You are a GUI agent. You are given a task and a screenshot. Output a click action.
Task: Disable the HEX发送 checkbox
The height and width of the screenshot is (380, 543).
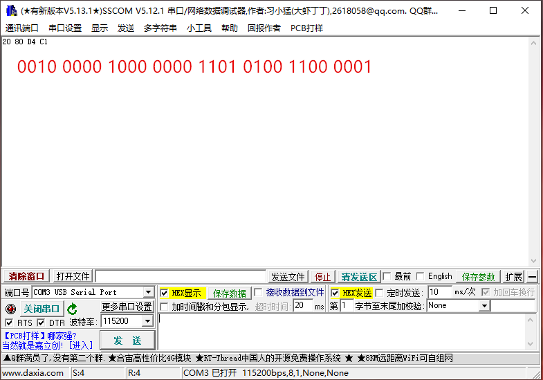coord(335,293)
